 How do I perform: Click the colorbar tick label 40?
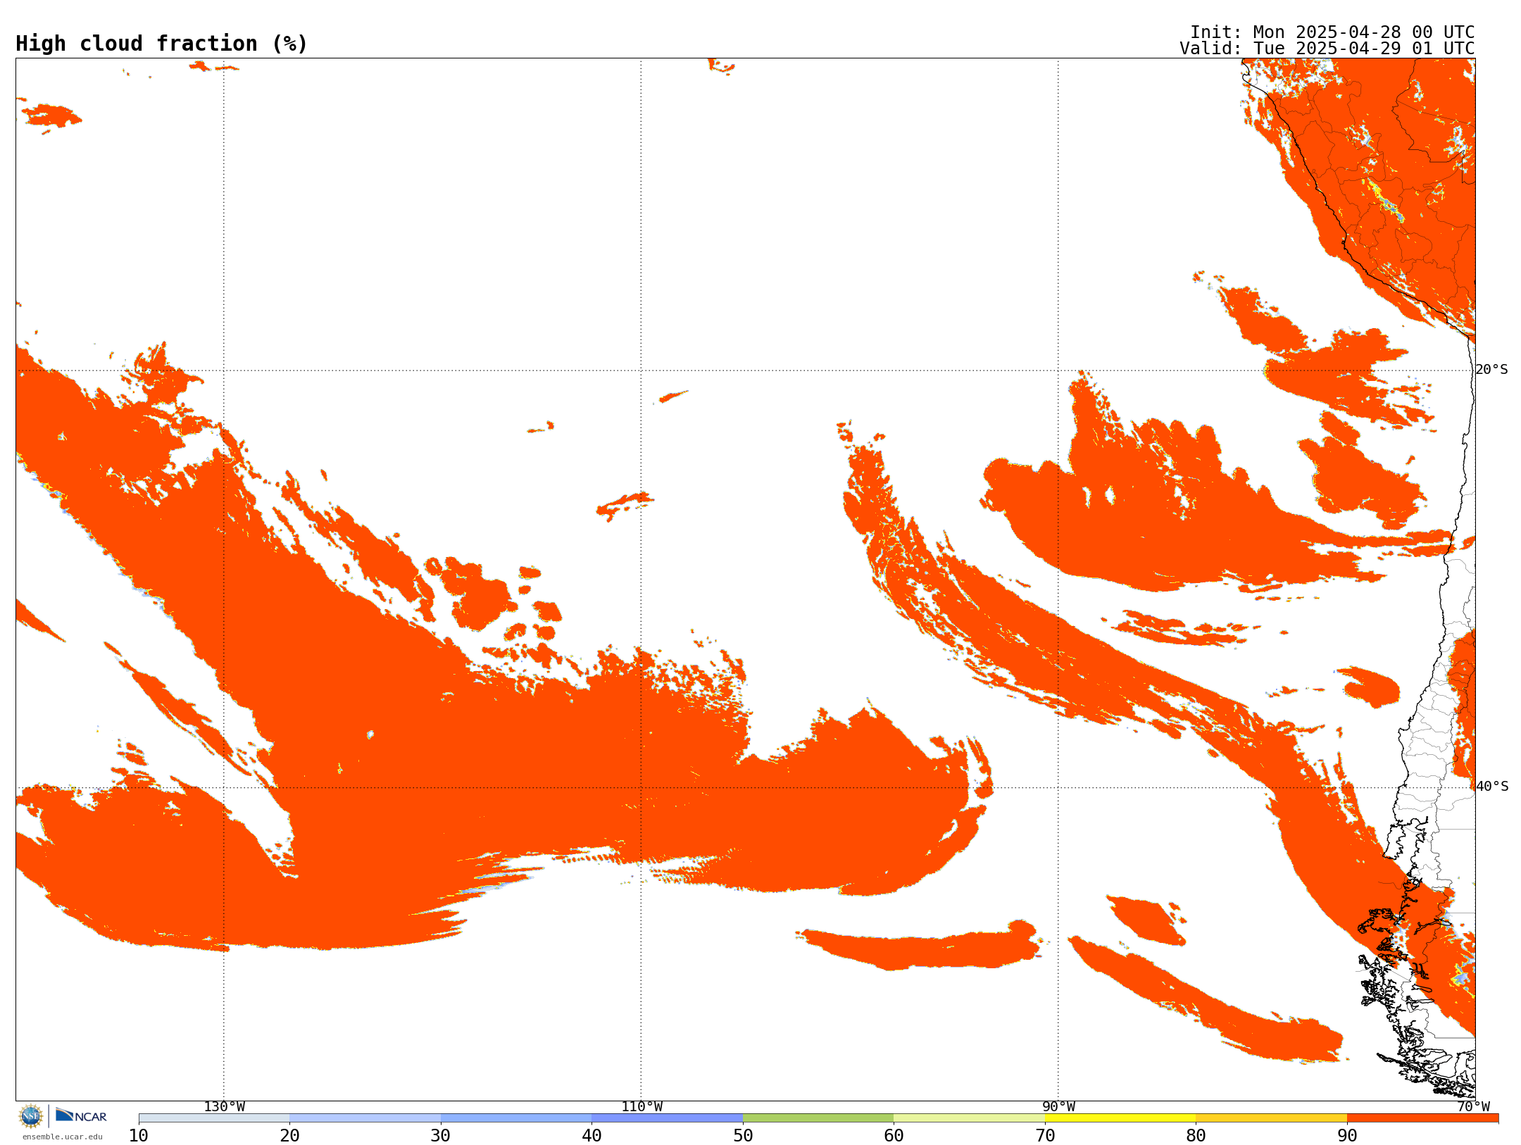coord(591,1136)
